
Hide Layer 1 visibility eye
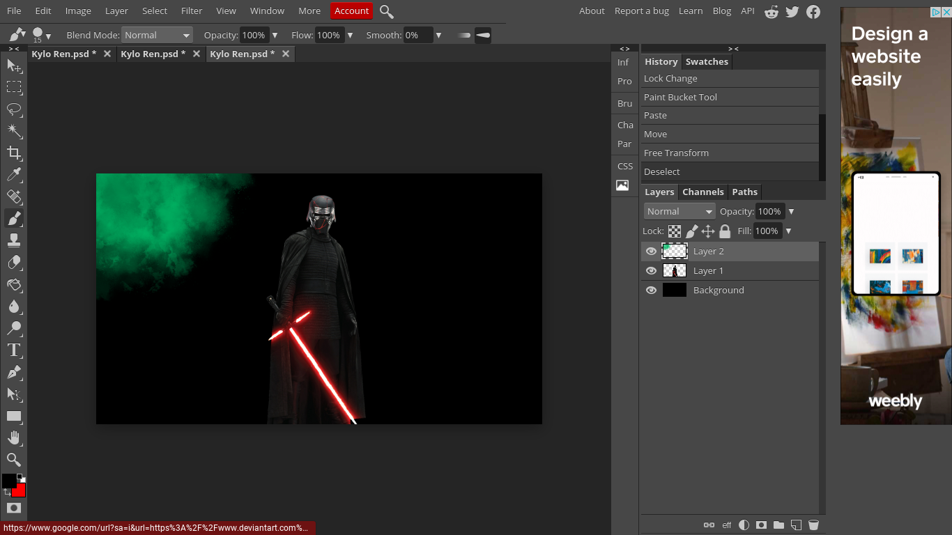click(652, 271)
